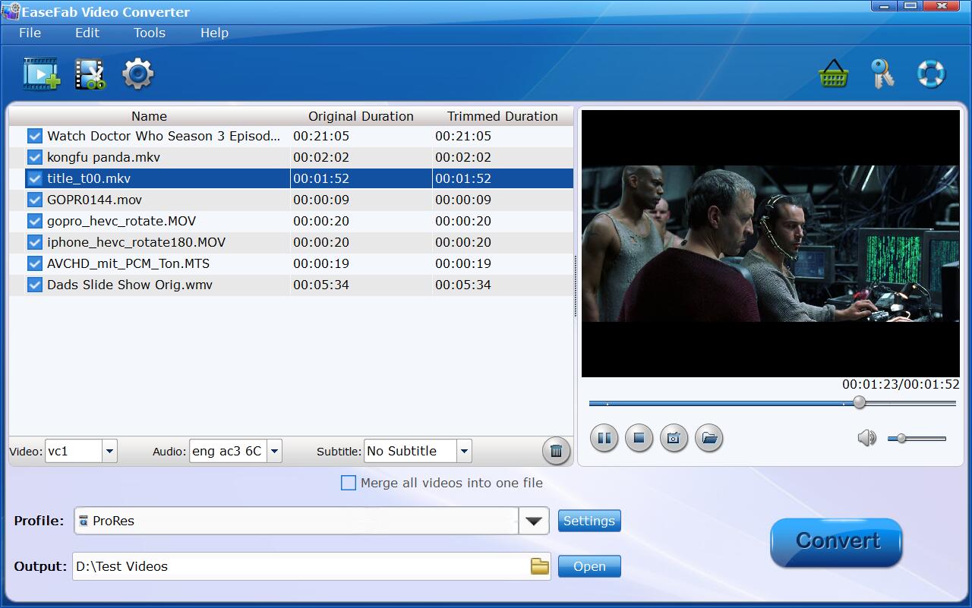Open the lifebuoy Help icon
The image size is (972, 608).
tap(930, 74)
